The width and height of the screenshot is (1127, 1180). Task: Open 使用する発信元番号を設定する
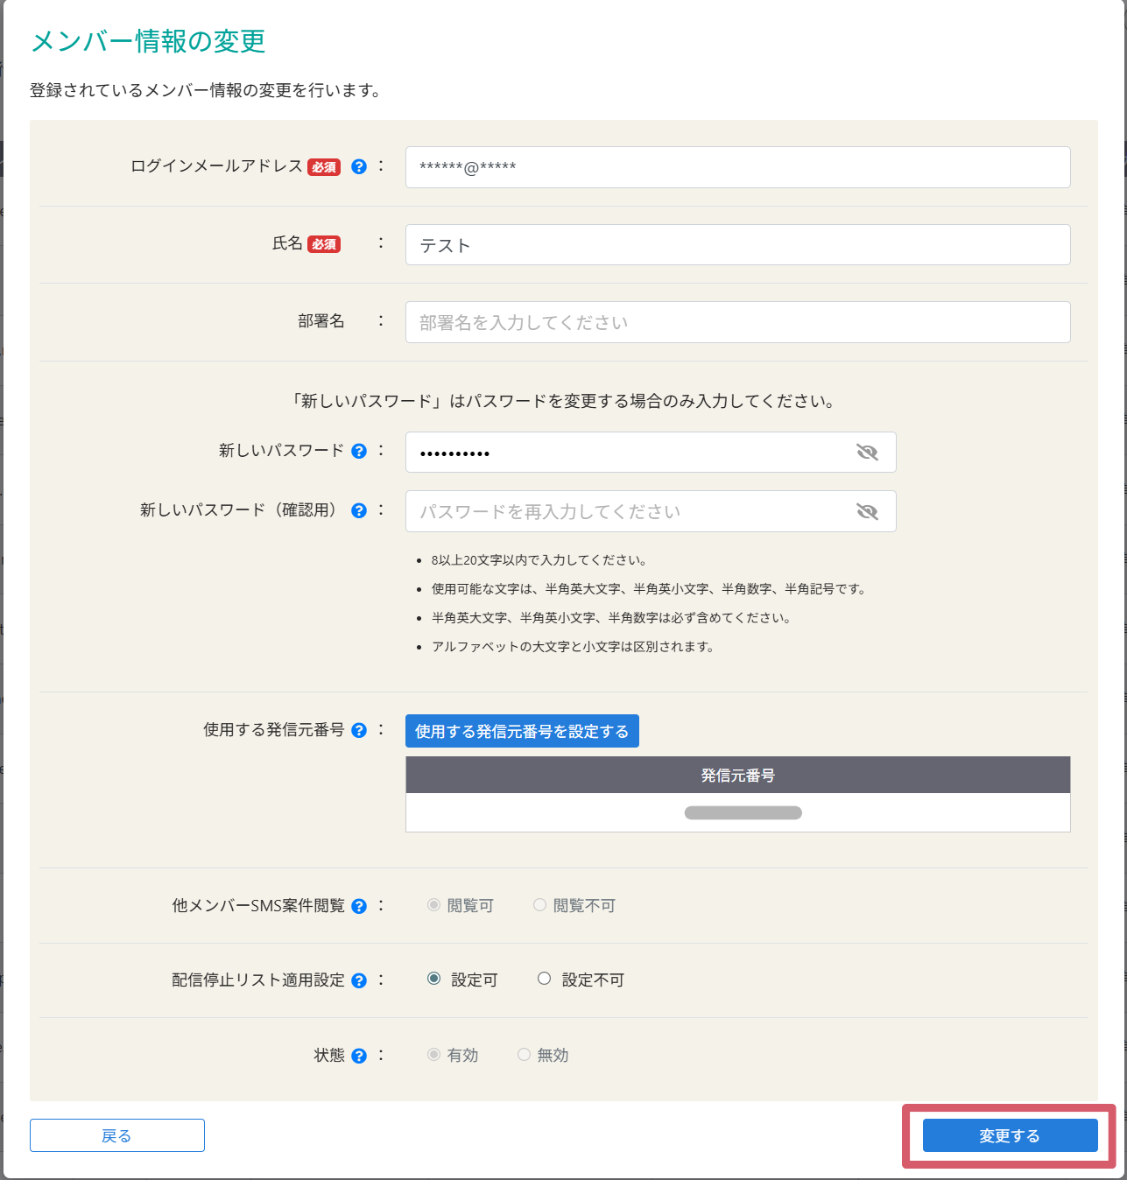[522, 730]
